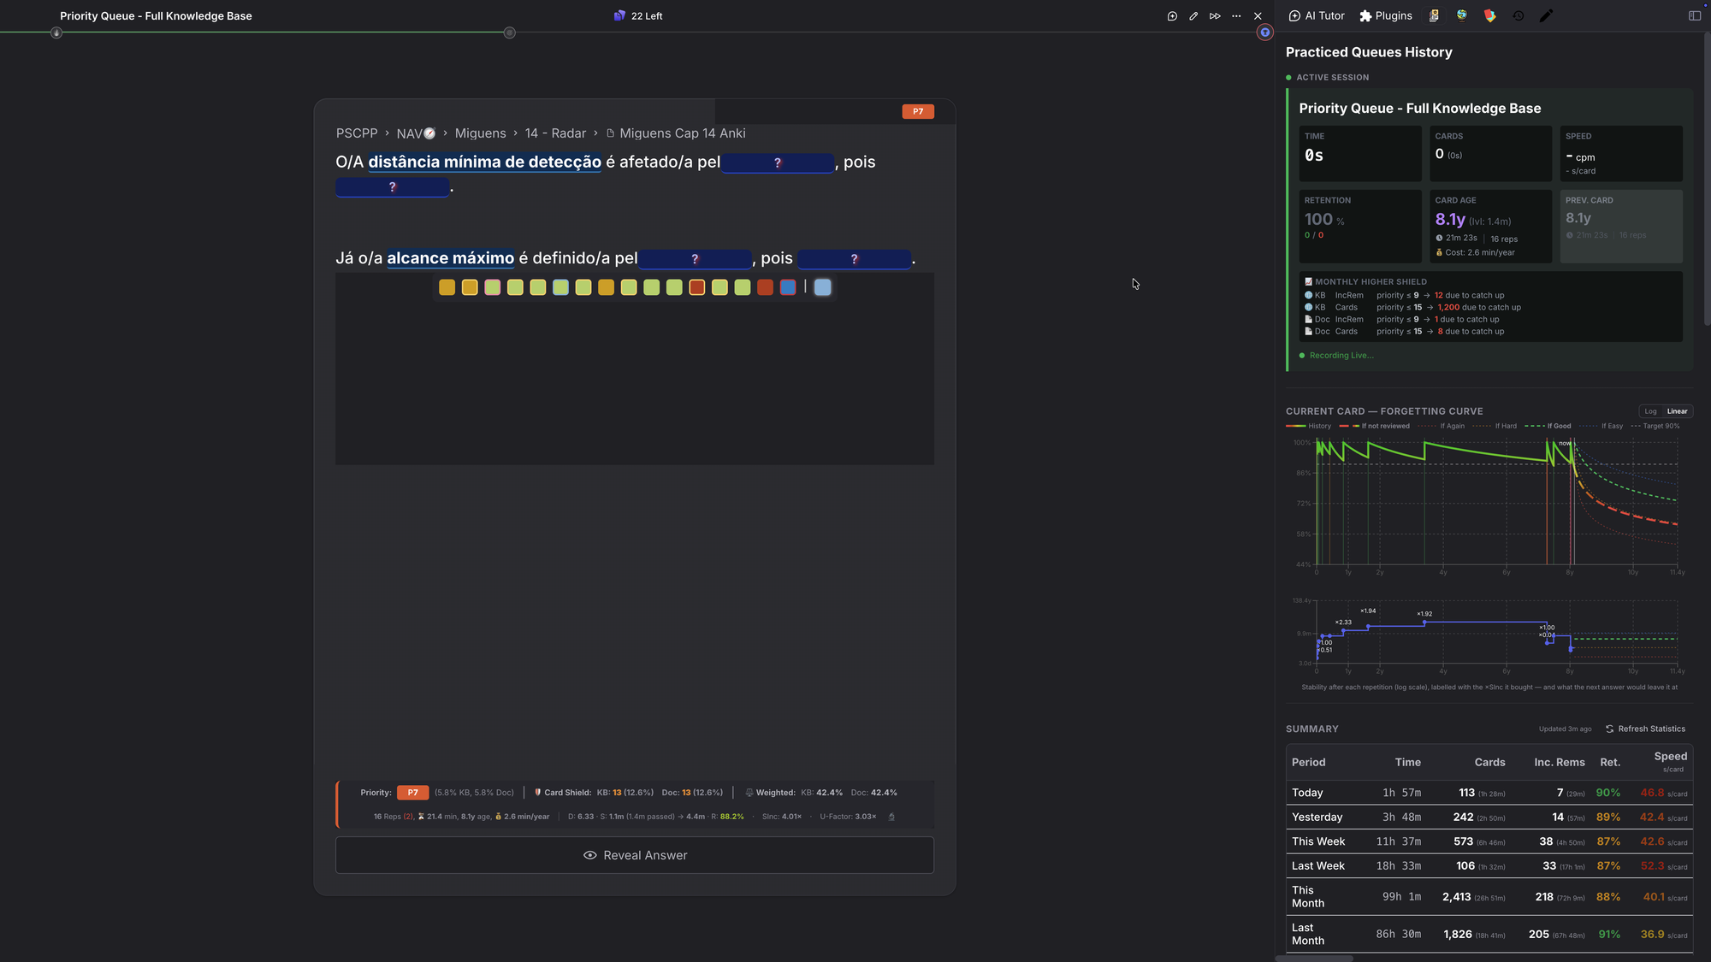
Task: Click the add-comment bubble icon in queue header
Action: pos(1172,16)
